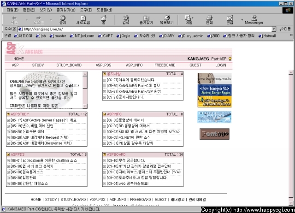Click the lightbulb icon beside Part-ASP
This screenshot has height=213, width=295.
click(230, 59)
